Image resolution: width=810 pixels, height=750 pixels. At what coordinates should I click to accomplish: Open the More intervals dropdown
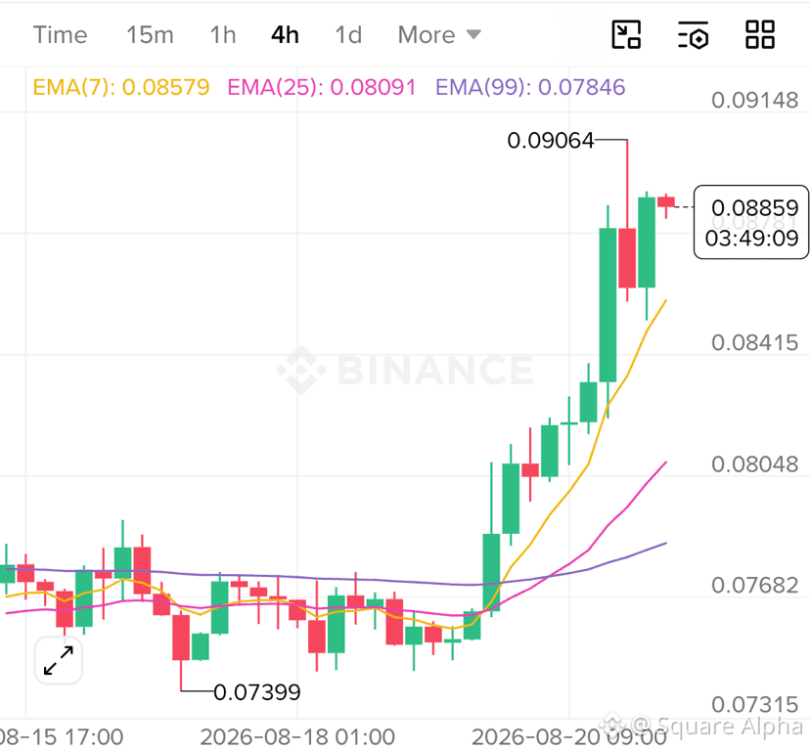pyautogui.click(x=439, y=35)
